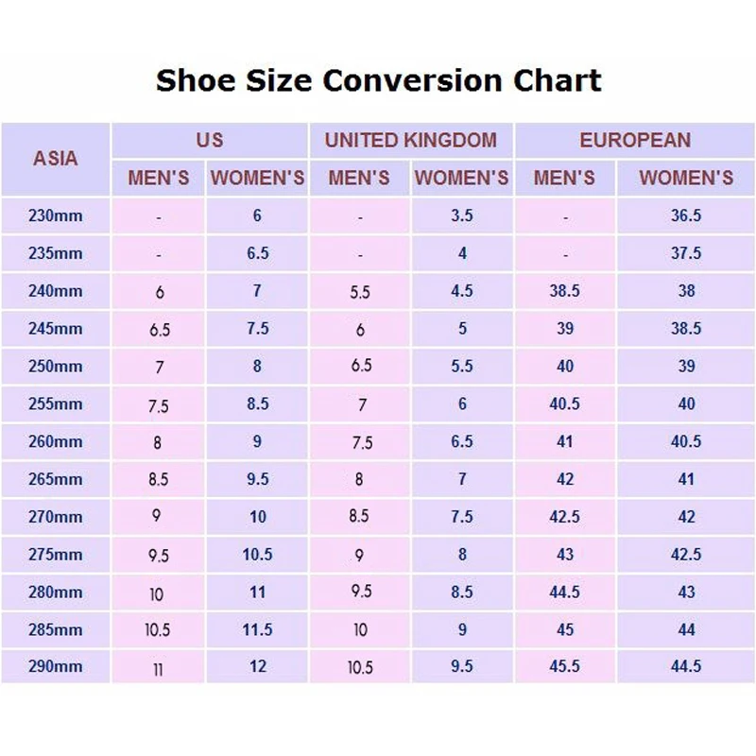Click the EUROPEAN header cell
Image resolution: width=756 pixels, height=756 pixels.
tap(635, 141)
